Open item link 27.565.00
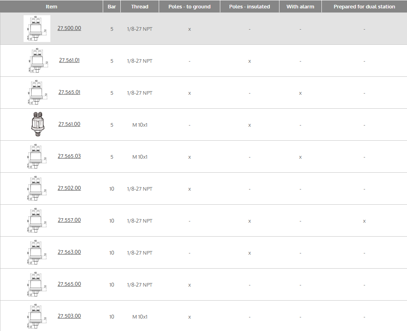Image resolution: width=407 pixels, height=331 pixels. [69, 284]
